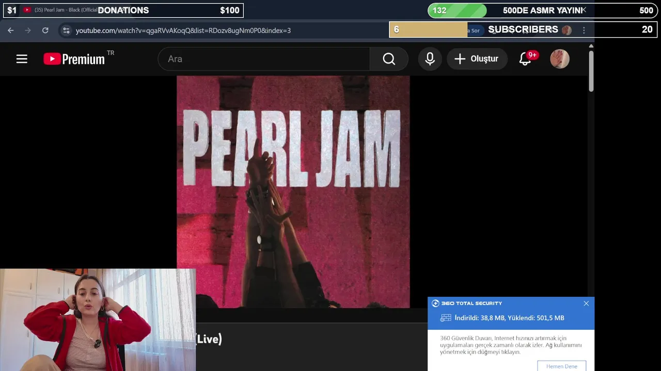
Task: Go forward with browser forward arrow
Action: (x=28, y=30)
